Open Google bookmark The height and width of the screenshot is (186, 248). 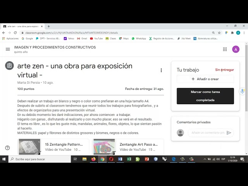[27, 38]
